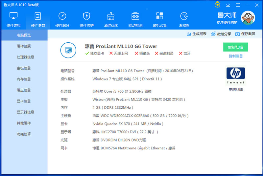Viewport: 263px width, 176px height.
Task: Click the 西数 WDC WD5000AZLX hard disk value
Action: 140,116
